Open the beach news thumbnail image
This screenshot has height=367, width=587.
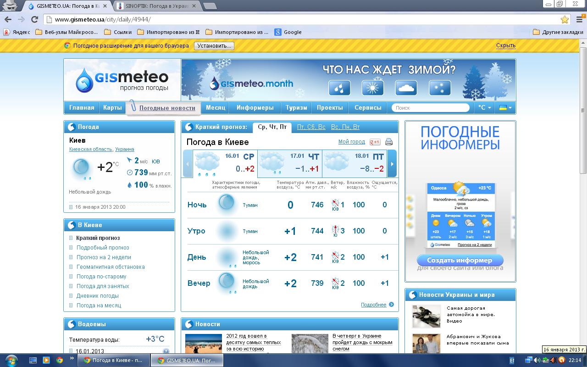[204, 343]
